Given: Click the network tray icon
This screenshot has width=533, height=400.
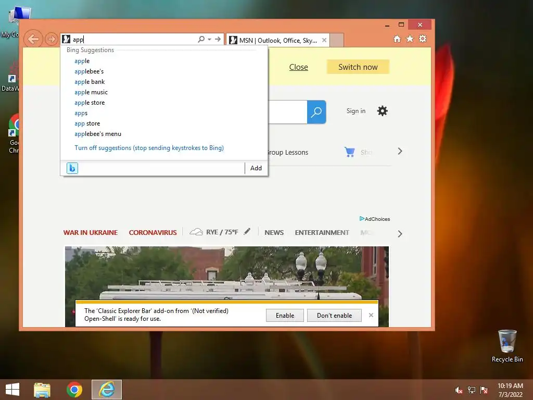Looking at the screenshot, I should click(472, 390).
